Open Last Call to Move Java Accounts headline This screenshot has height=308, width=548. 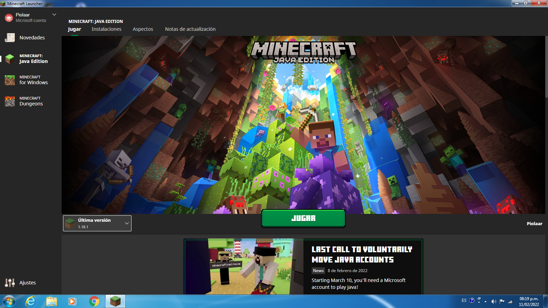[362, 254]
